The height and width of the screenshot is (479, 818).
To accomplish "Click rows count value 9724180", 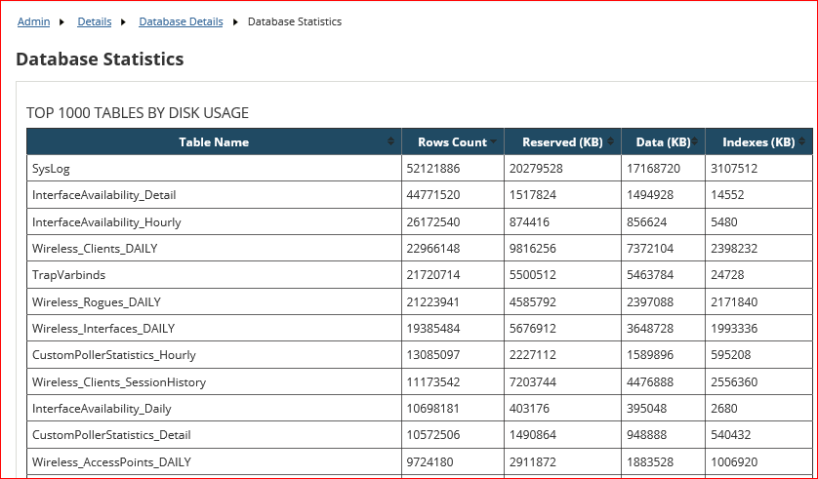I will click(429, 462).
